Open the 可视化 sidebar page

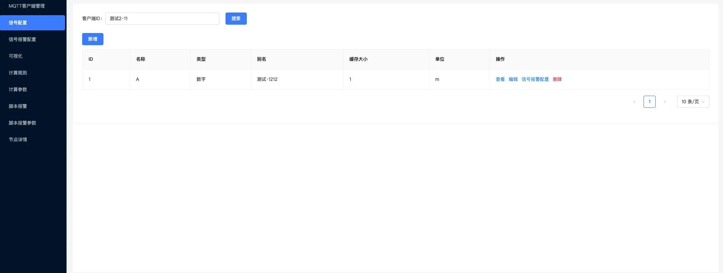[16, 56]
